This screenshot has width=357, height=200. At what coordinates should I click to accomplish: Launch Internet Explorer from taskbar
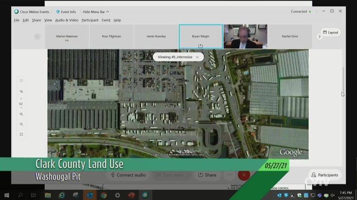coord(62,195)
